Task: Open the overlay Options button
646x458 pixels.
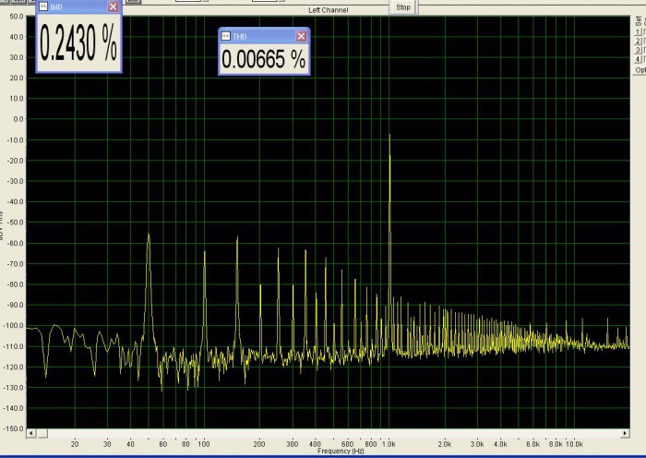Action: [x=640, y=70]
